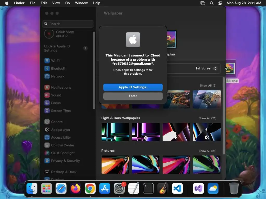Select the green Light & Dark wallpaper thumbnail
Image resolution: width=266 pixels, height=199 pixels.
click(x=115, y=132)
